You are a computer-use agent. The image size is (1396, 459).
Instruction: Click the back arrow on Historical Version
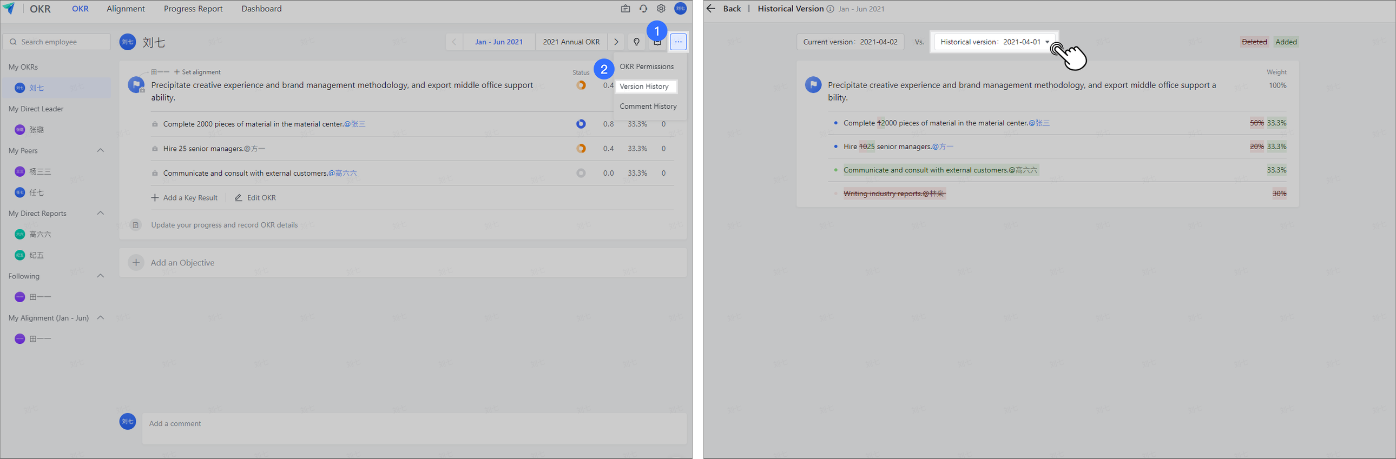pyautogui.click(x=711, y=9)
